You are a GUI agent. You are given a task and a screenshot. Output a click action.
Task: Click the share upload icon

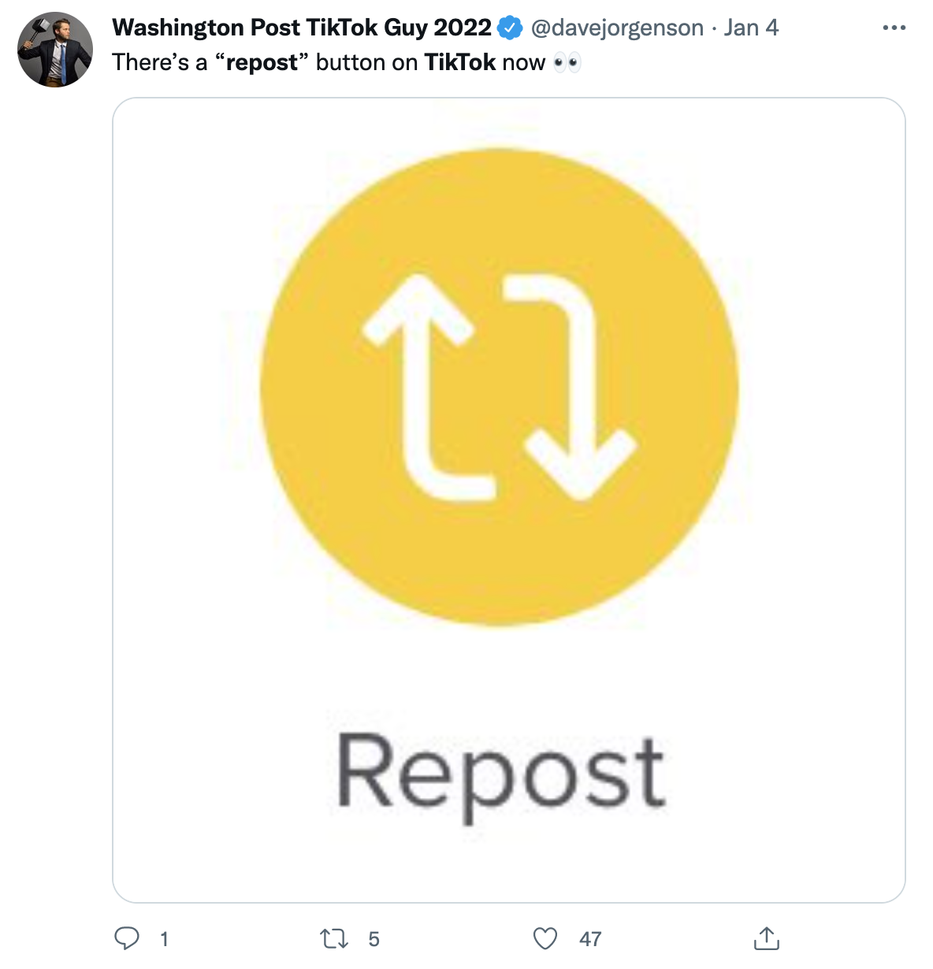coord(766,937)
